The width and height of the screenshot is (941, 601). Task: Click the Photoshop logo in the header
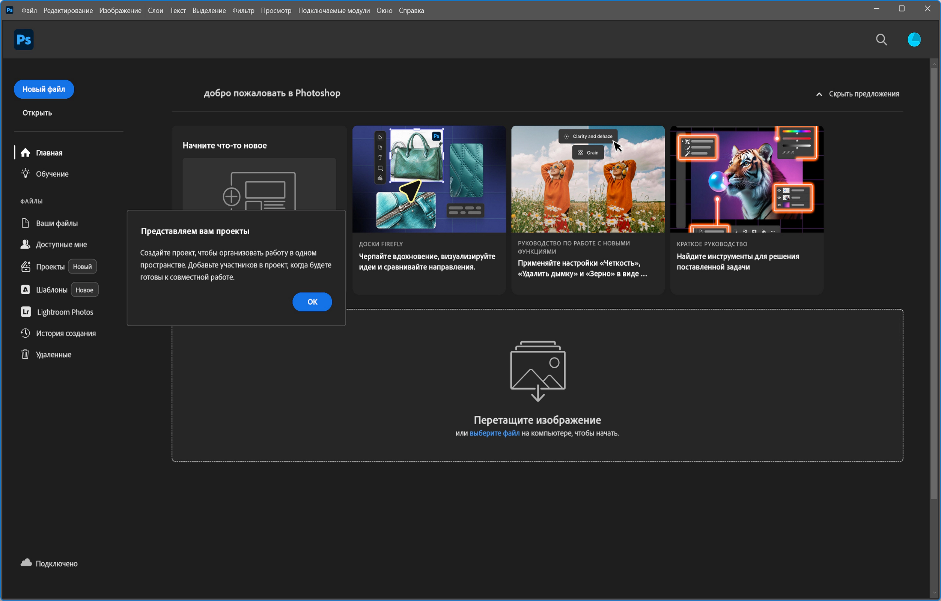coord(23,39)
